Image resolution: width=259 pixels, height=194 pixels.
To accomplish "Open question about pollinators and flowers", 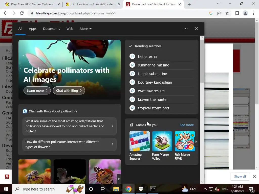I will pos(70,144).
